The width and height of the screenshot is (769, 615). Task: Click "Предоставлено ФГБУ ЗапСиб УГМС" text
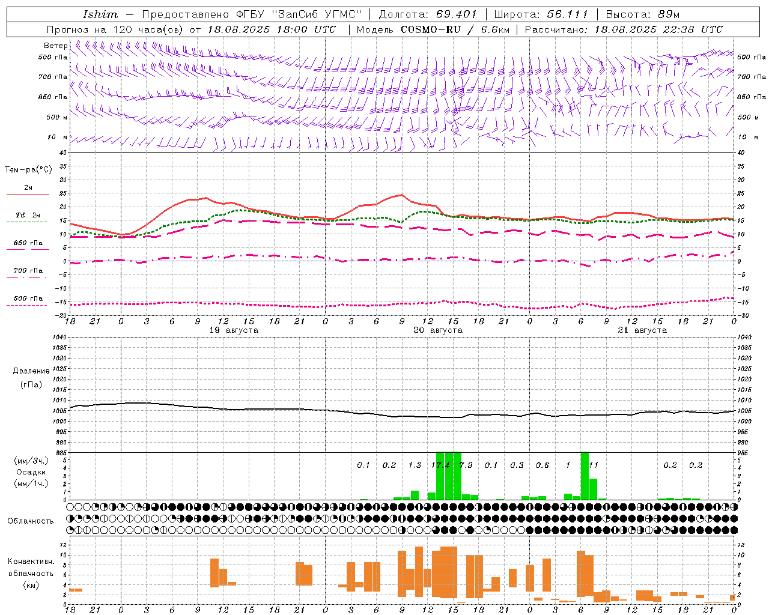coord(252,14)
